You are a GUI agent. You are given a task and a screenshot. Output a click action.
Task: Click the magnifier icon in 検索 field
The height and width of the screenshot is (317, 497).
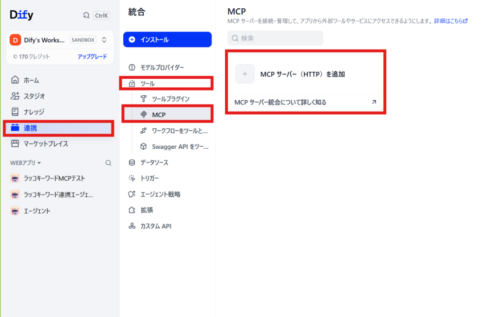point(235,38)
